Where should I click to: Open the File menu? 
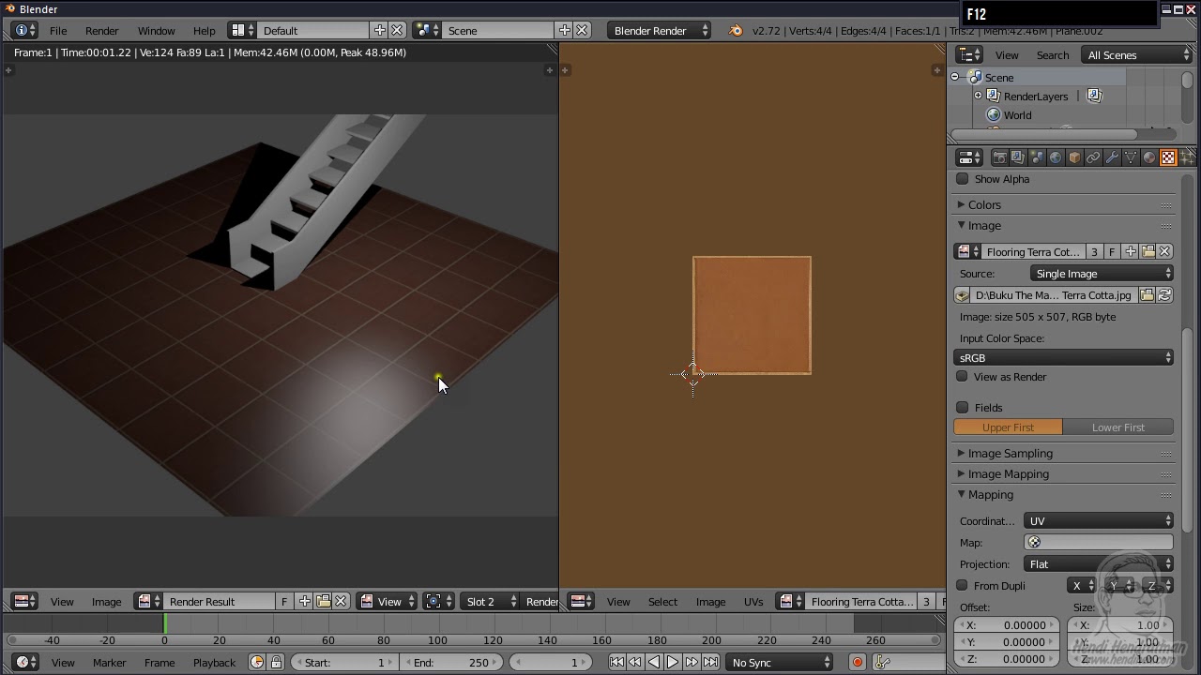click(x=58, y=31)
